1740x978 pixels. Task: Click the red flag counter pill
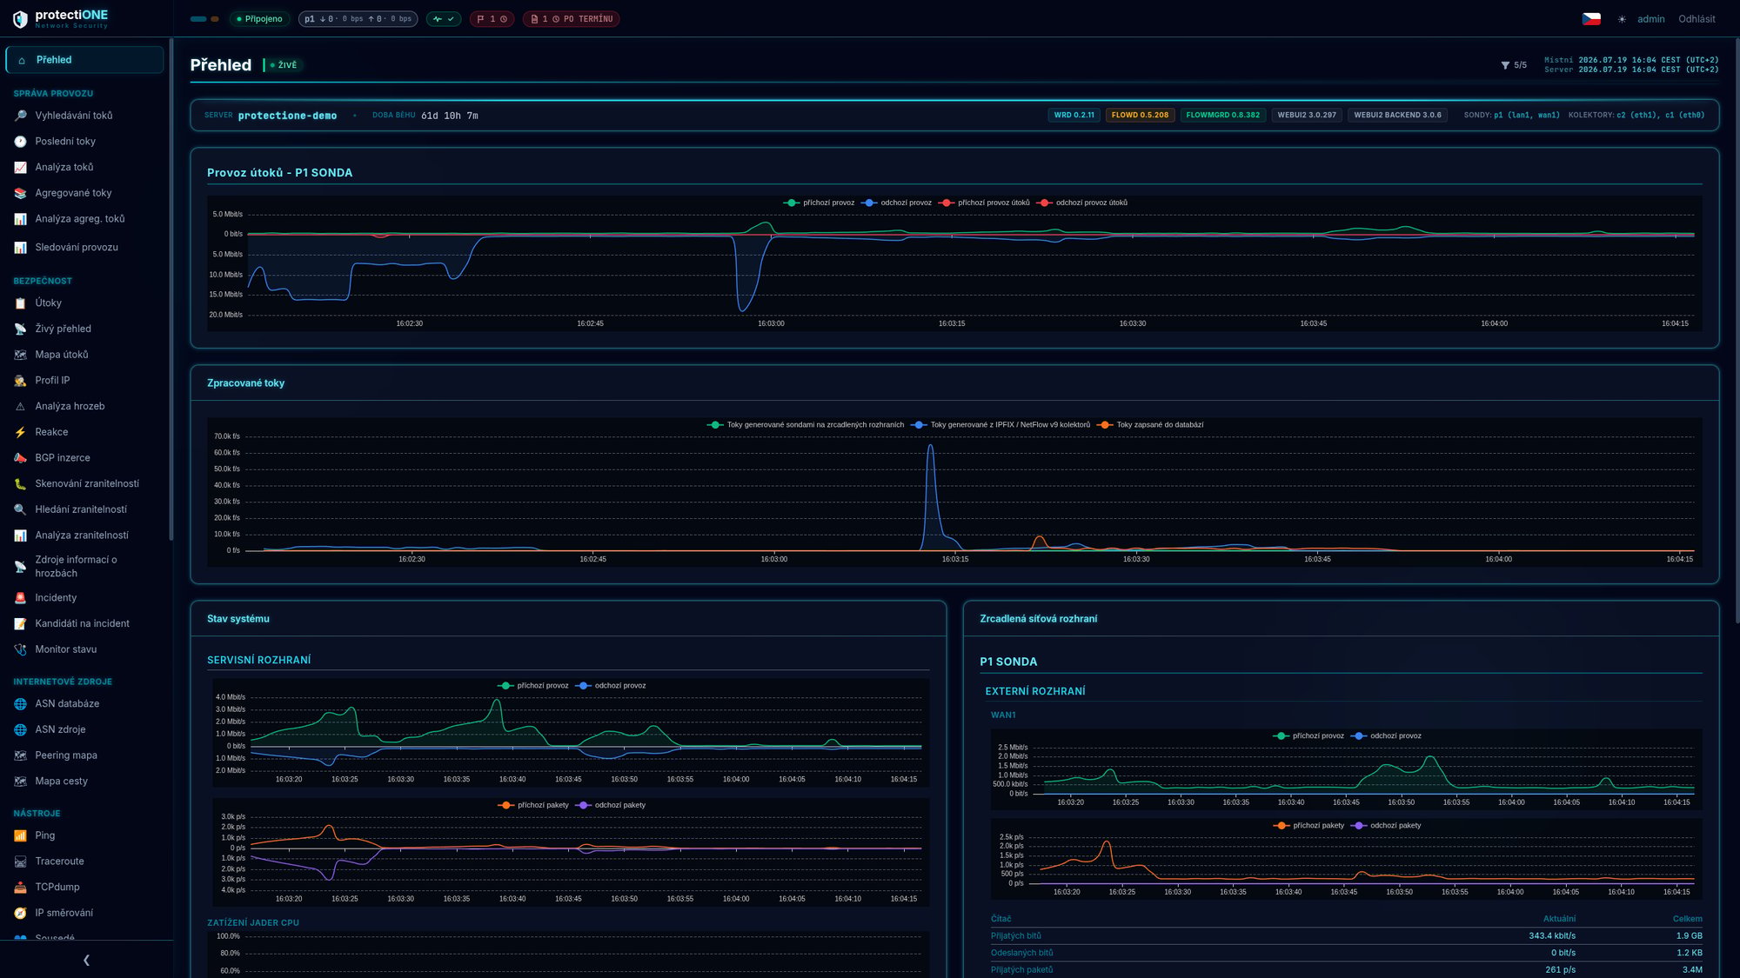(492, 19)
